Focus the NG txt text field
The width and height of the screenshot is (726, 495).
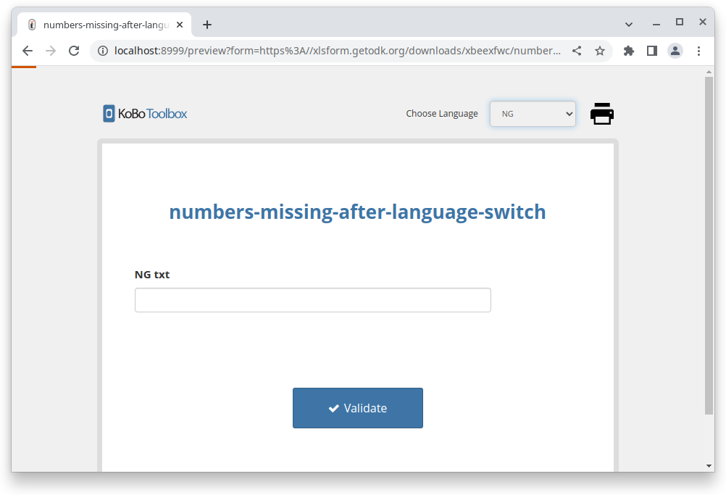tap(312, 300)
